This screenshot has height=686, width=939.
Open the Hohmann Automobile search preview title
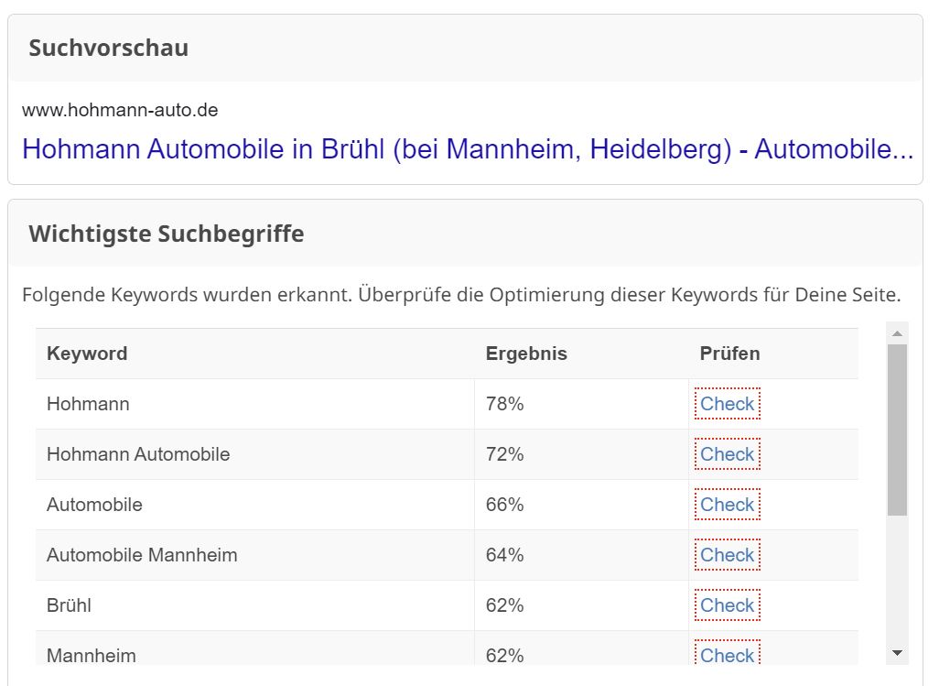point(467,149)
